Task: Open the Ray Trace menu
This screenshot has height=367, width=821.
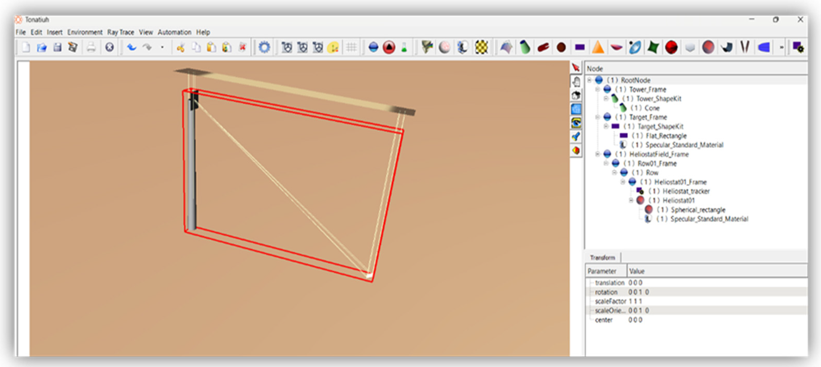Action: point(120,32)
